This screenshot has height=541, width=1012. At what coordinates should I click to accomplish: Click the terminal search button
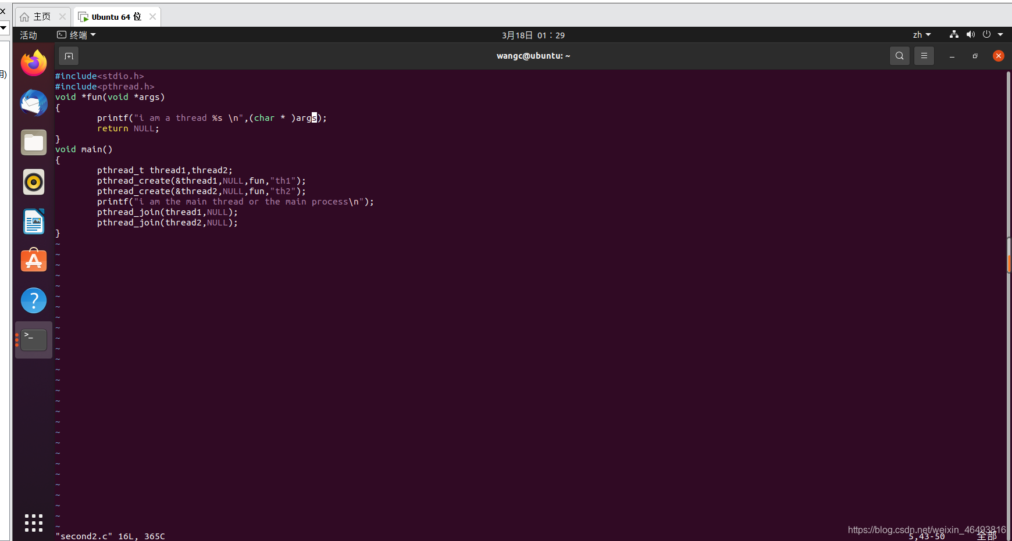pos(900,56)
